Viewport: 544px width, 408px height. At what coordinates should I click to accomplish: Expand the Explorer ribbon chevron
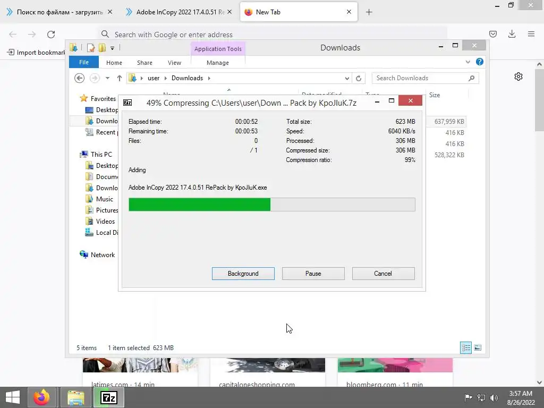click(x=467, y=62)
